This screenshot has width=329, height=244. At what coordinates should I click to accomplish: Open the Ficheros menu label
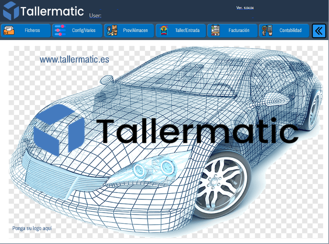[32, 30]
